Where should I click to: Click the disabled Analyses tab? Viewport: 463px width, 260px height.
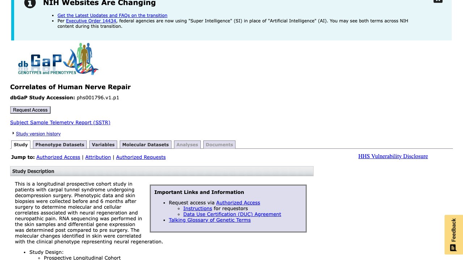(187, 145)
